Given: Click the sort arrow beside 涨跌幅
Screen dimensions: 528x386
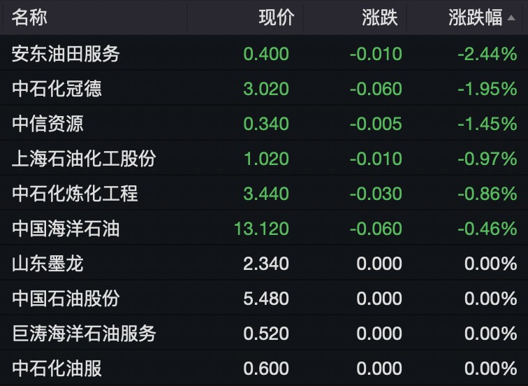Looking at the screenshot, I should tap(511, 17).
